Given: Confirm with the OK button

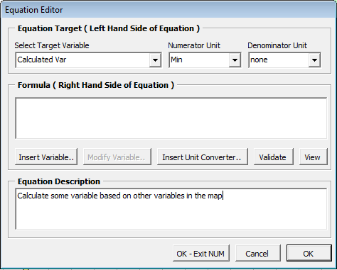Looking at the screenshot, I should [309, 253].
